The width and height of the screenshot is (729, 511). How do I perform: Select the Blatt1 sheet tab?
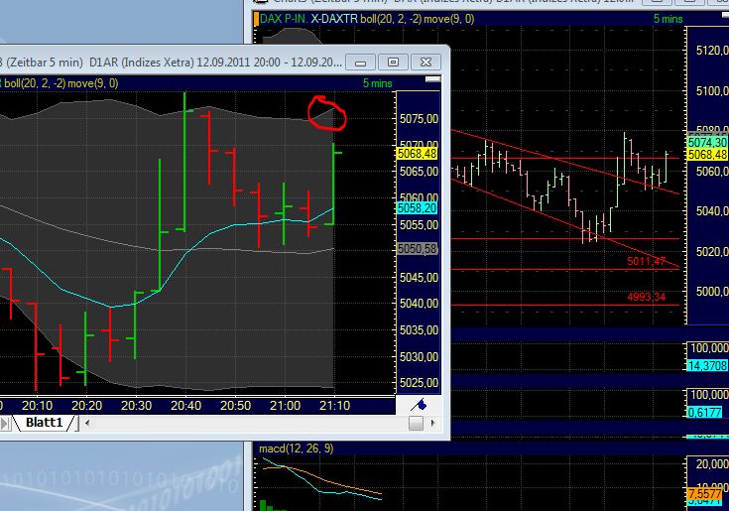coord(45,423)
